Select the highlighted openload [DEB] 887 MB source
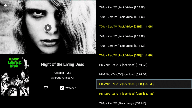The height and width of the screenshot is (108, 192). [144, 84]
